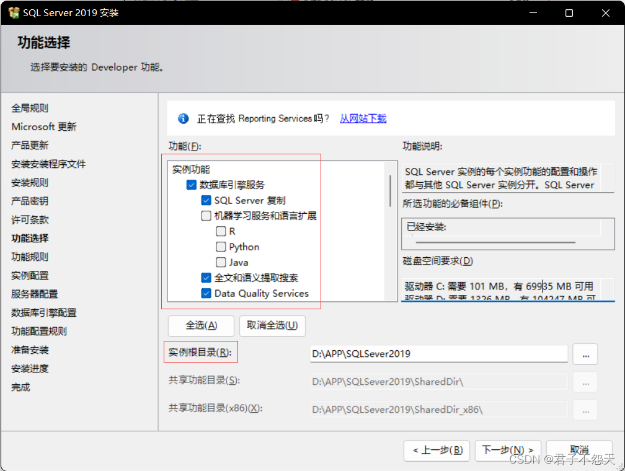
Task: Click the 取消全选(U) button
Action: [x=272, y=325]
